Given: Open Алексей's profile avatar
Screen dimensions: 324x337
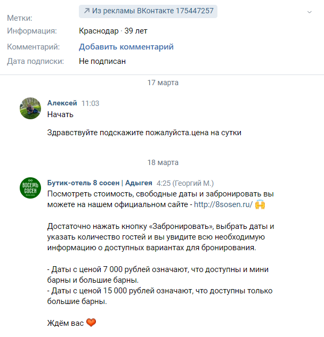Looking at the screenshot, I should tap(30, 108).
